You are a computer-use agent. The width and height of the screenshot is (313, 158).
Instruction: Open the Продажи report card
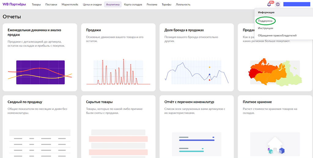point(118,57)
